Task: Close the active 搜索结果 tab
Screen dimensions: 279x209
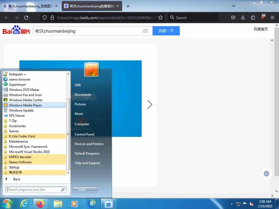Action: point(118,6)
